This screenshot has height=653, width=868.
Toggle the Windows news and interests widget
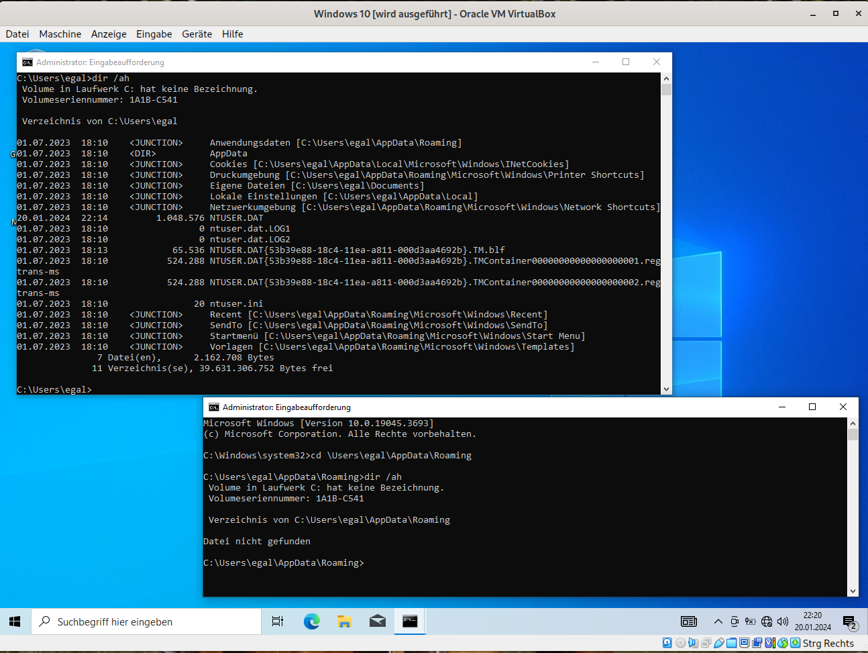coord(688,621)
